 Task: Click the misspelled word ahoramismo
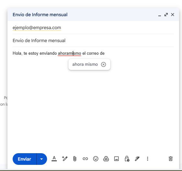point(69,53)
